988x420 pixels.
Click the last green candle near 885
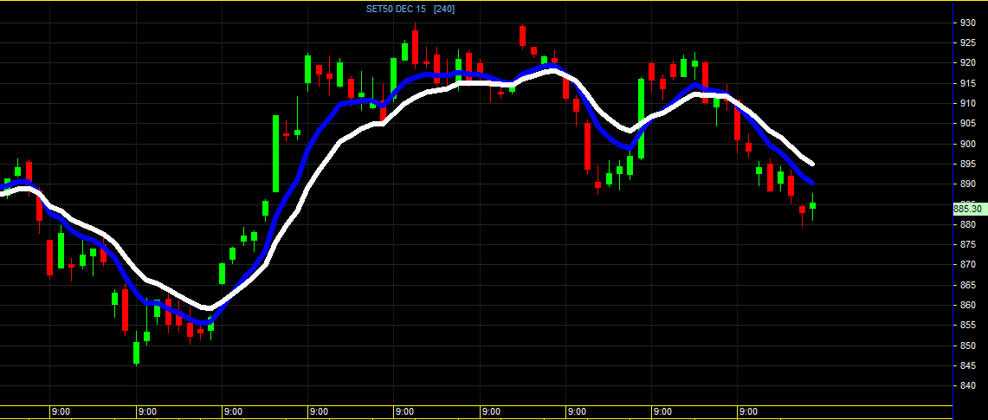click(x=813, y=206)
